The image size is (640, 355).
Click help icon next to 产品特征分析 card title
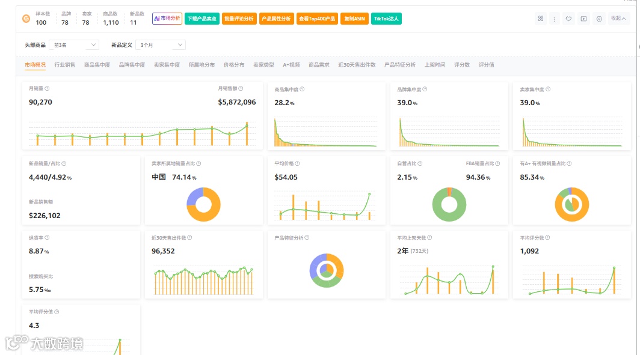tap(307, 238)
